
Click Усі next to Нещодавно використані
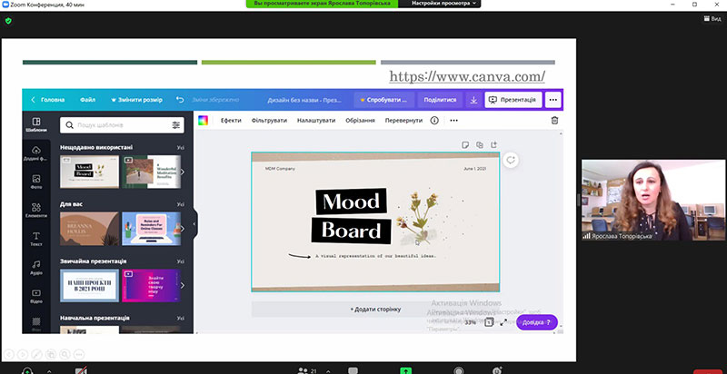(x=180, y=147)
